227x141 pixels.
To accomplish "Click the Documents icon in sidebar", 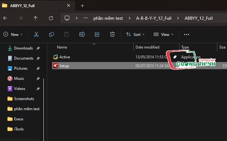I will (10, 58).
